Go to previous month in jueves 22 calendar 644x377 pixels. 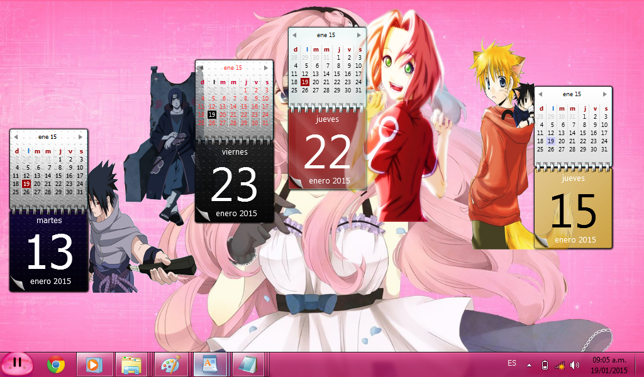pyautogui.click(x=294, y=35)
